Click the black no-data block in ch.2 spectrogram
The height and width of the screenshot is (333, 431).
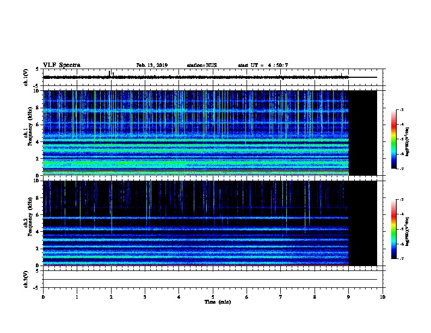tap(363, 223)
